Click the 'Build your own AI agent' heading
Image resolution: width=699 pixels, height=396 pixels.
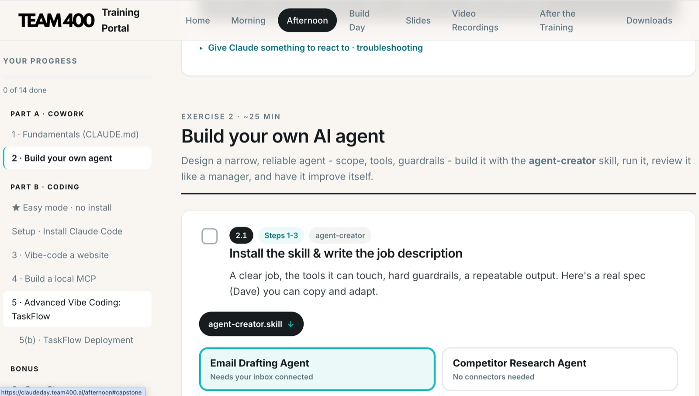pos(283,136)
